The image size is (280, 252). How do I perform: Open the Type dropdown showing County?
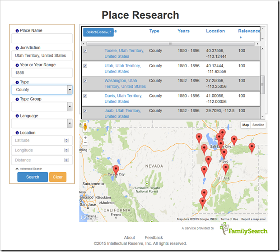tap(70, 90)
